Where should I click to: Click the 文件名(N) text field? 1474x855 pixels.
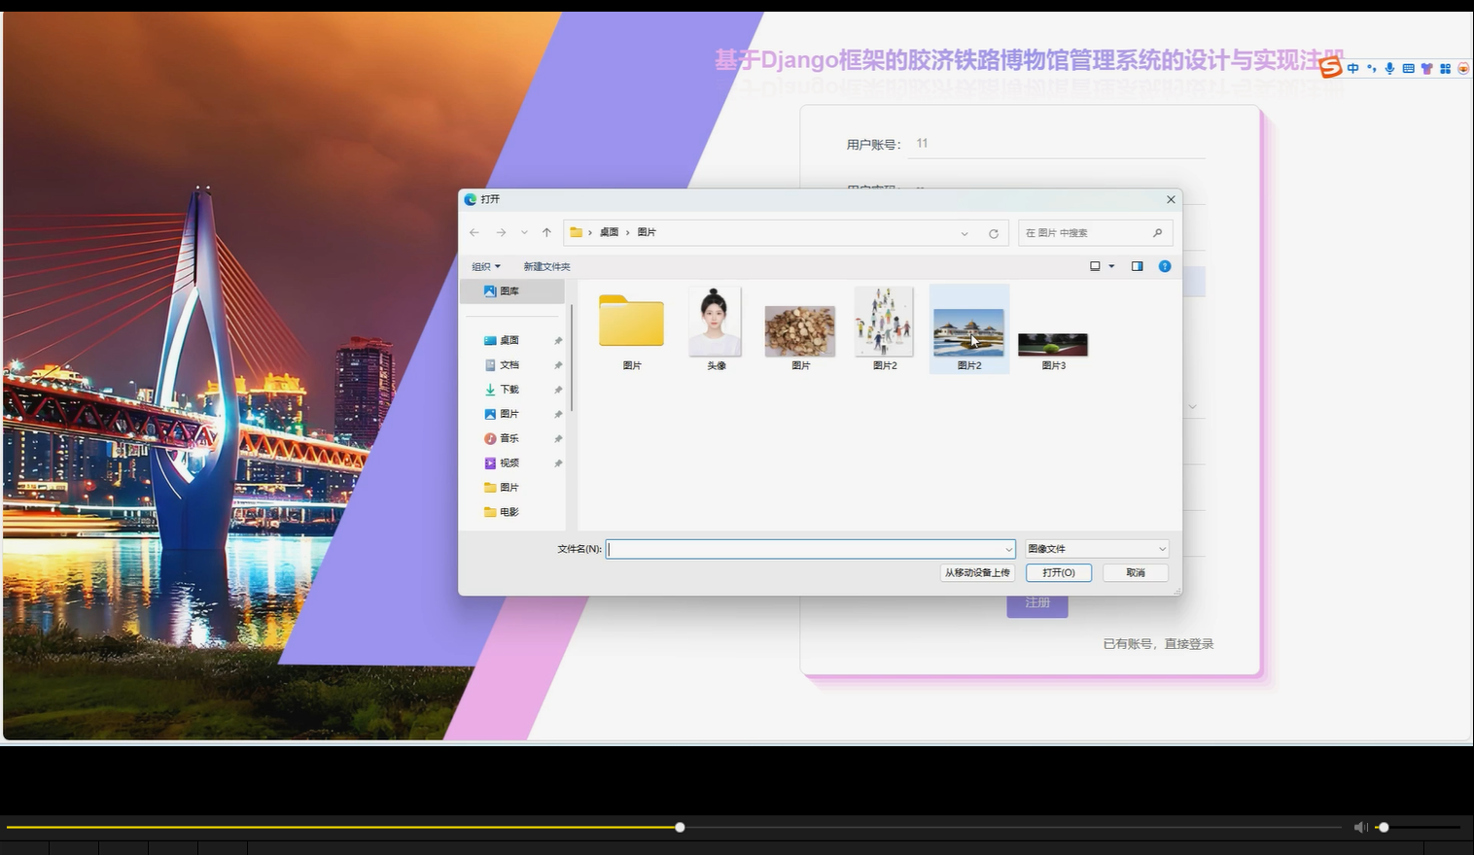point(804,549)
